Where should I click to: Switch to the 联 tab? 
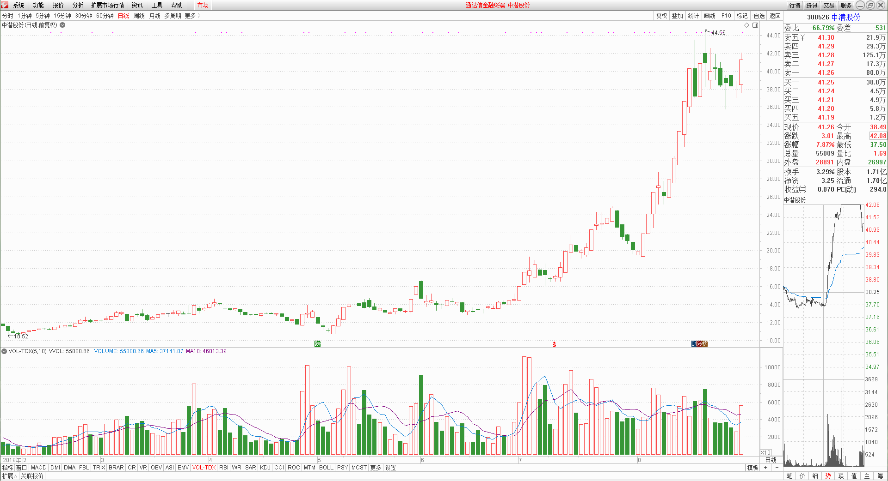[x=841, y=476]
